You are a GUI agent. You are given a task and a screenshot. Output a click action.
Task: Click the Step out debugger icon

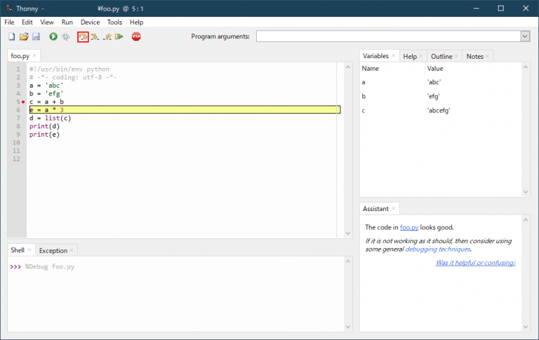point(107,36)
